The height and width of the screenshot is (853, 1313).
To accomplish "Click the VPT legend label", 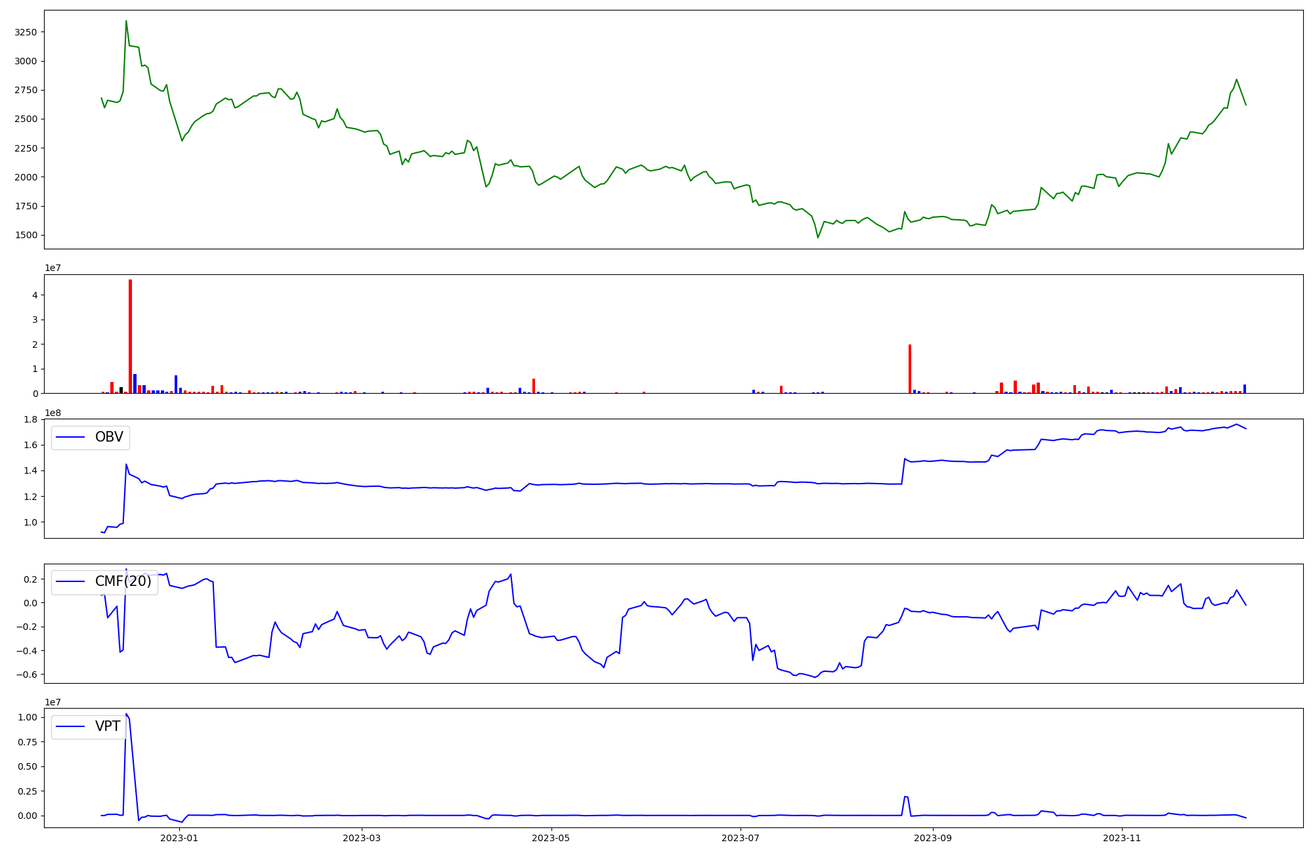I will coord(108,726).
